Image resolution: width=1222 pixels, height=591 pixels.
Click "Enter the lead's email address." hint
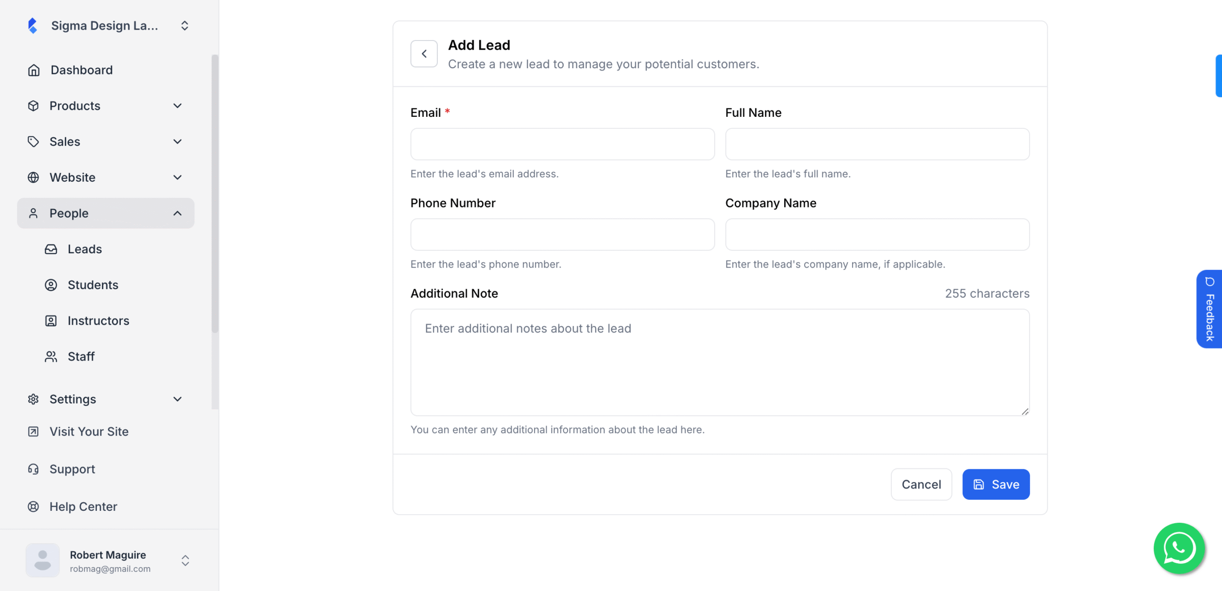(x=485, y=174)
